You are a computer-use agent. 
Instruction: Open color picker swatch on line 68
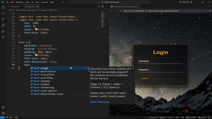pyautogui.click(x=36, y=29)
